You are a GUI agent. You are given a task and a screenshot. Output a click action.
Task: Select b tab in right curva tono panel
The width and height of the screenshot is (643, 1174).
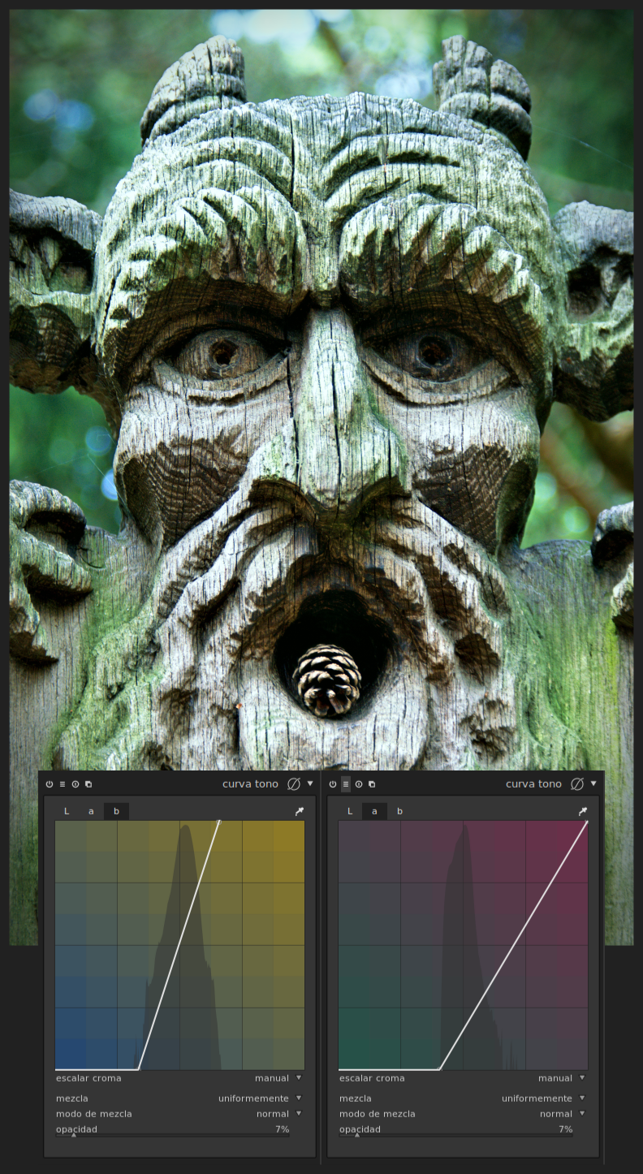pos(399,811)
